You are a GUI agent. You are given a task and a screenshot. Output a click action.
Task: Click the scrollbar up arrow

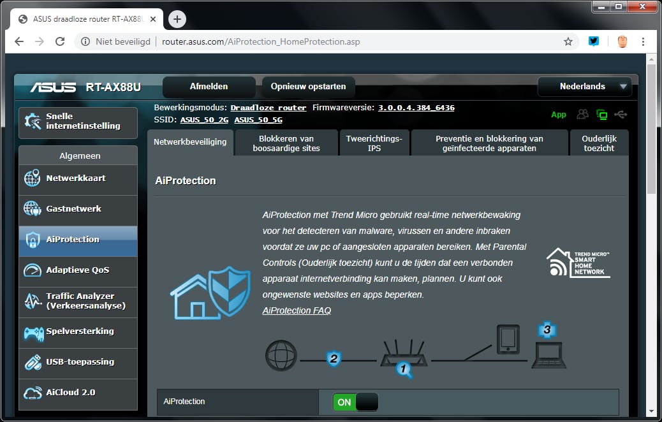tap(651, 59)
